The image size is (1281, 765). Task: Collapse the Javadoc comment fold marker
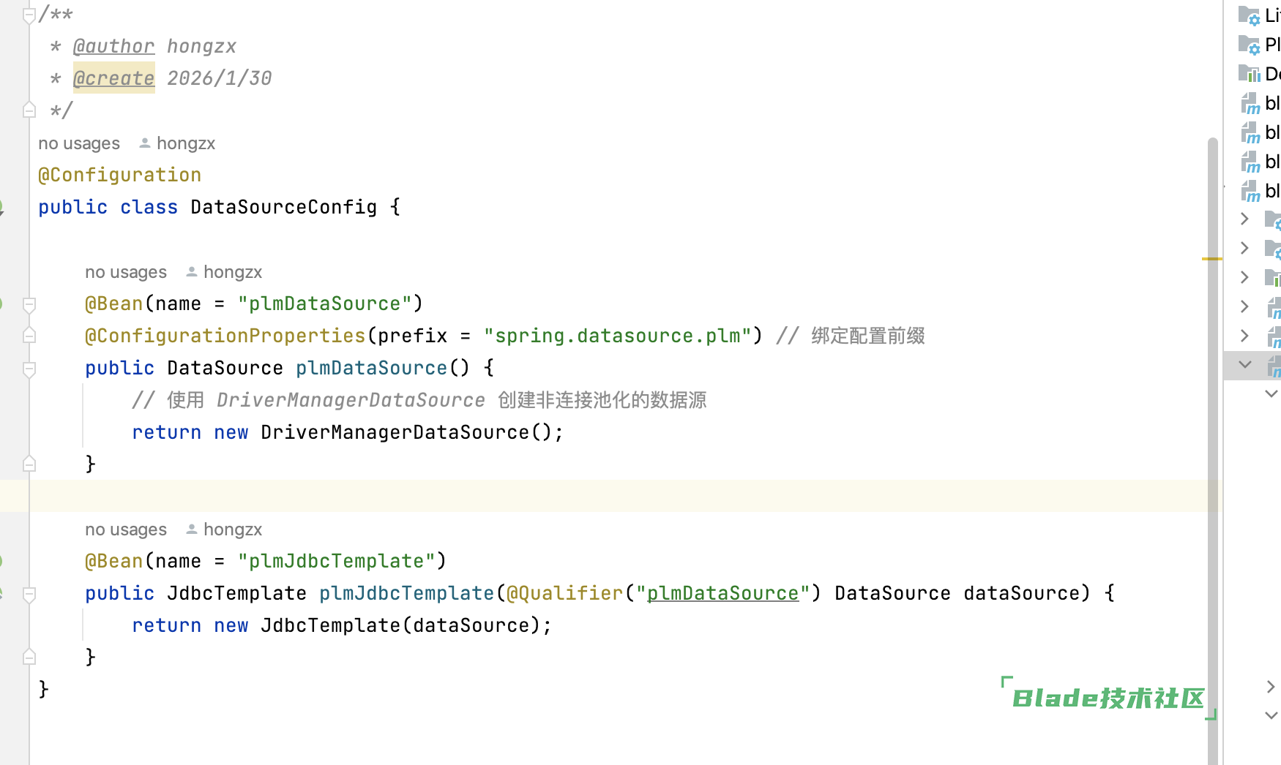coord(29,15)
